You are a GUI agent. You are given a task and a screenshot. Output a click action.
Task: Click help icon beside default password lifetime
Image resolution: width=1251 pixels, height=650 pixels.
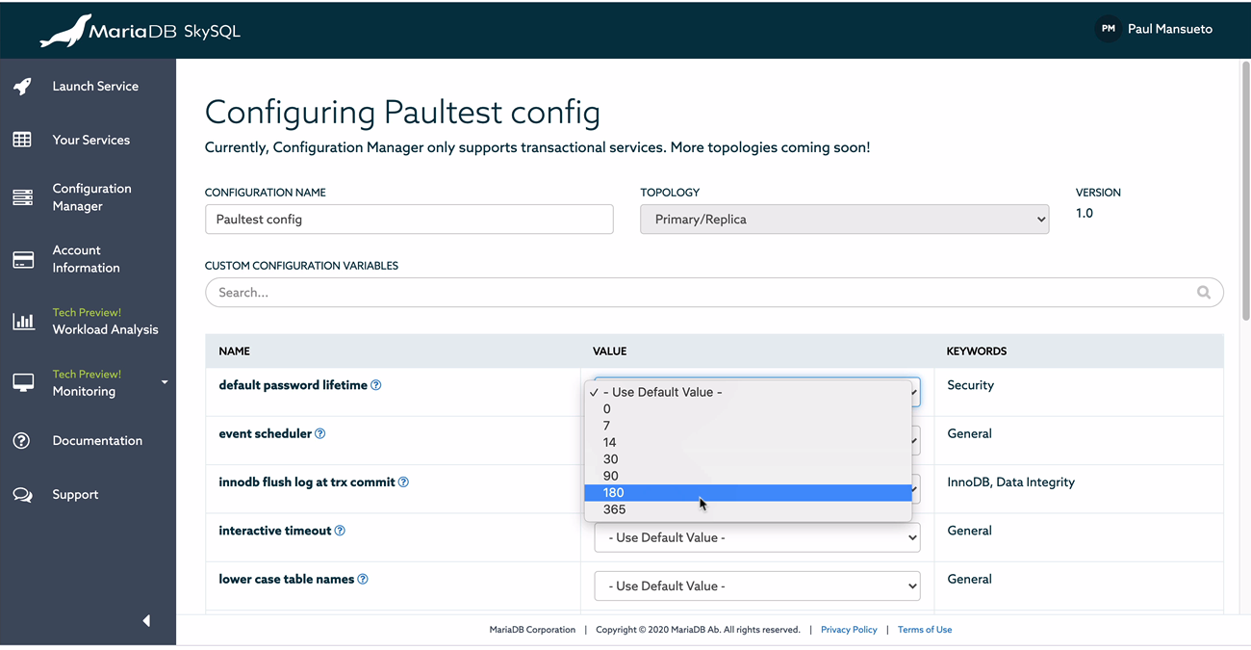click(x=376, y=385)
